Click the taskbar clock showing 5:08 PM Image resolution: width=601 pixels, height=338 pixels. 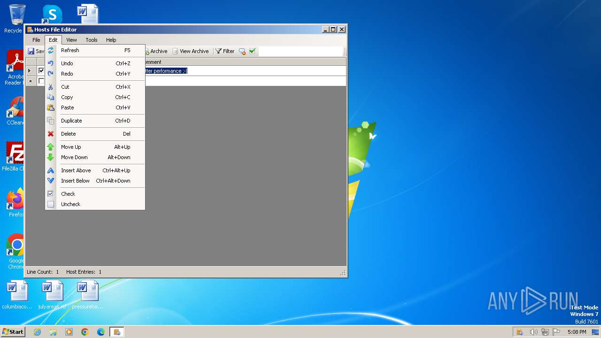(577, 332)
